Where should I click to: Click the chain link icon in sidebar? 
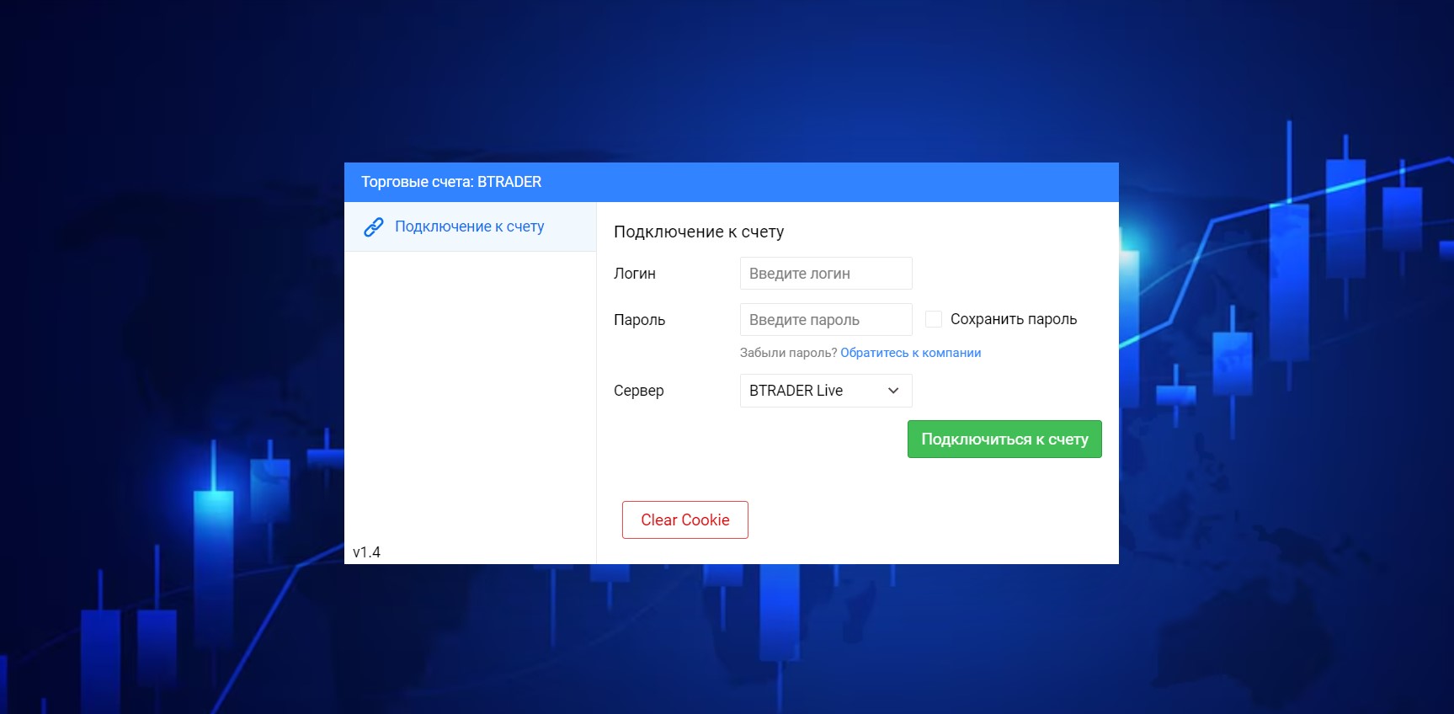373,227
